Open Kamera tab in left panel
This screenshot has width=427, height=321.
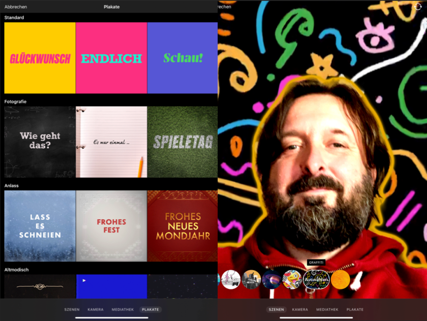[95, 309]
